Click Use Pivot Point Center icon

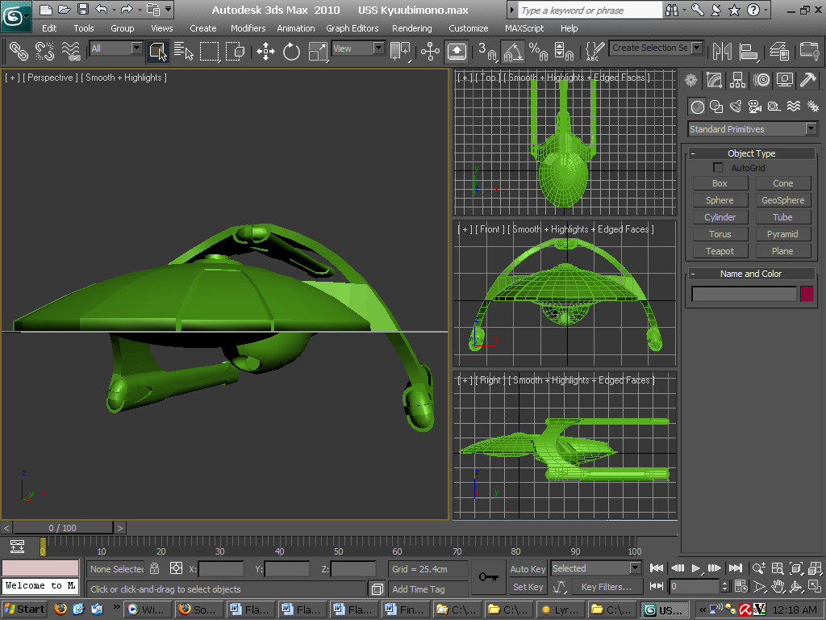(400, 51)
